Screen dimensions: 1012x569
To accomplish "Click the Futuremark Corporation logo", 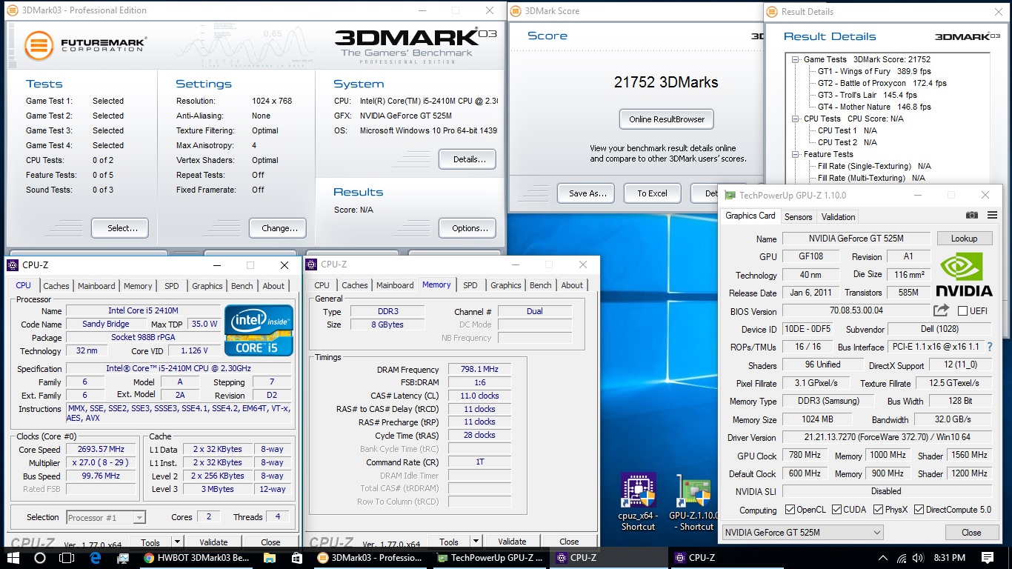I will click(84, 45).
